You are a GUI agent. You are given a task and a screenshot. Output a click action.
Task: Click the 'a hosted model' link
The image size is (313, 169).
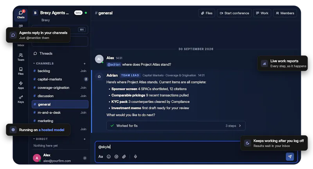point(51,130)
